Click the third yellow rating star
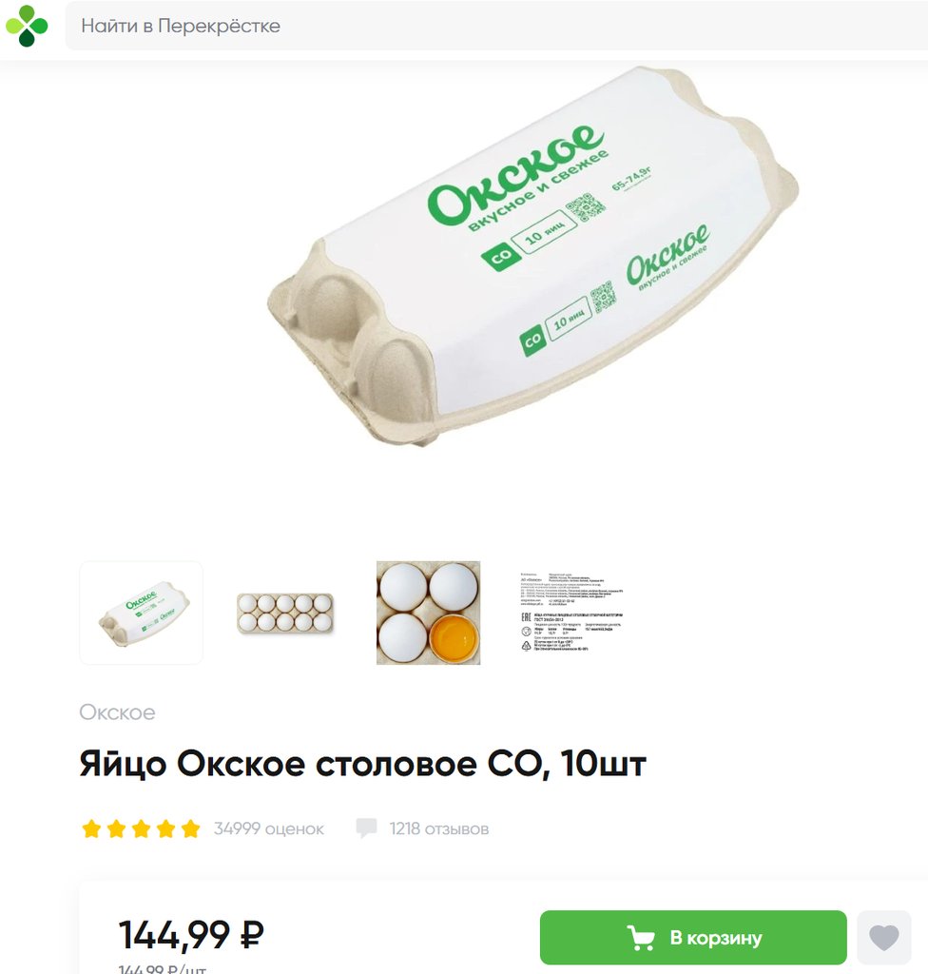Screen dimensions: 928x974 pyautogui.click(x=141, y=828)
